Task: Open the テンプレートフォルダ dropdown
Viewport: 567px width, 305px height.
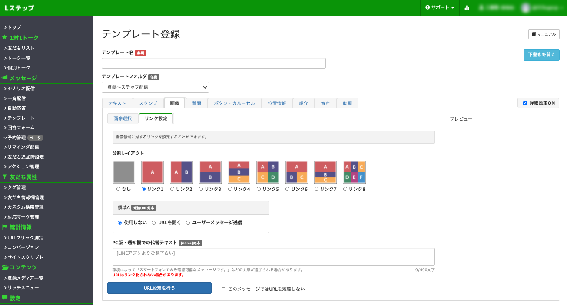Action: coord(155,87)
